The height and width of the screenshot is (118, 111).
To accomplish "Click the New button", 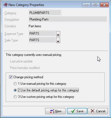I will [x=55, y=111].
